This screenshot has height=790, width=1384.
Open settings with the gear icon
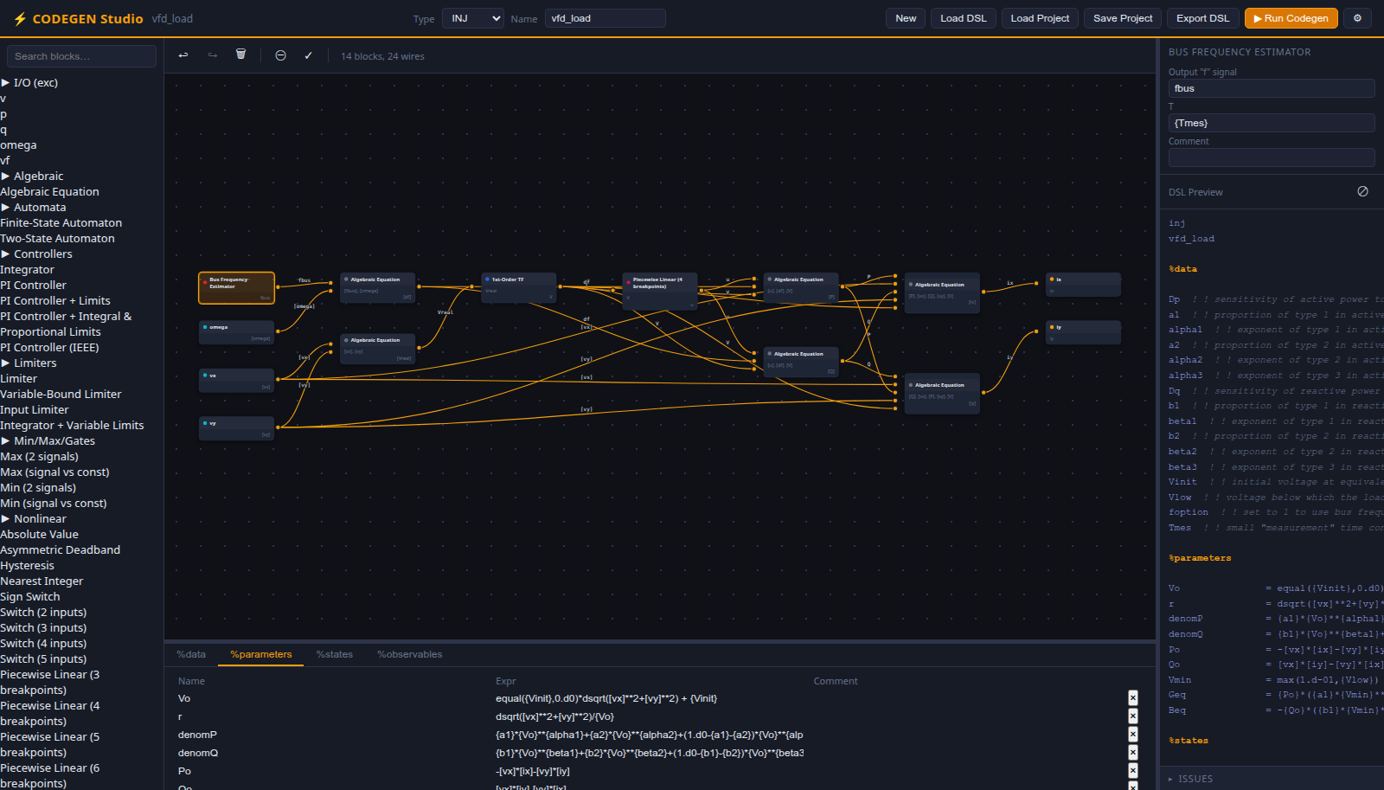click(x=1357, y=18)
